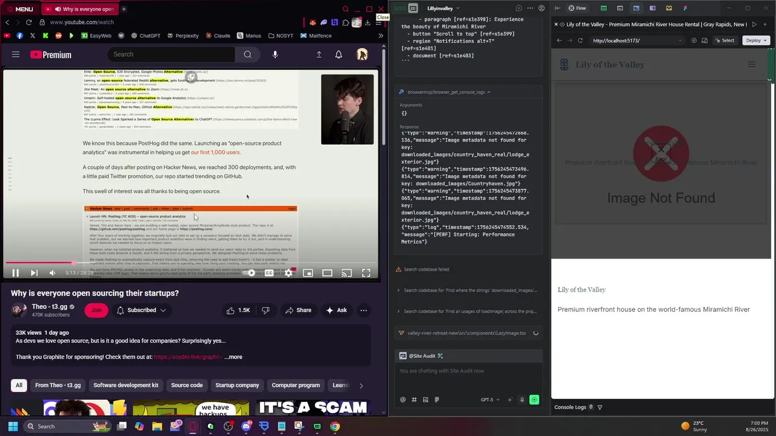Screen dimensions: 776x436
Task: Focus the YouTube search field
Action: point(172,54)
